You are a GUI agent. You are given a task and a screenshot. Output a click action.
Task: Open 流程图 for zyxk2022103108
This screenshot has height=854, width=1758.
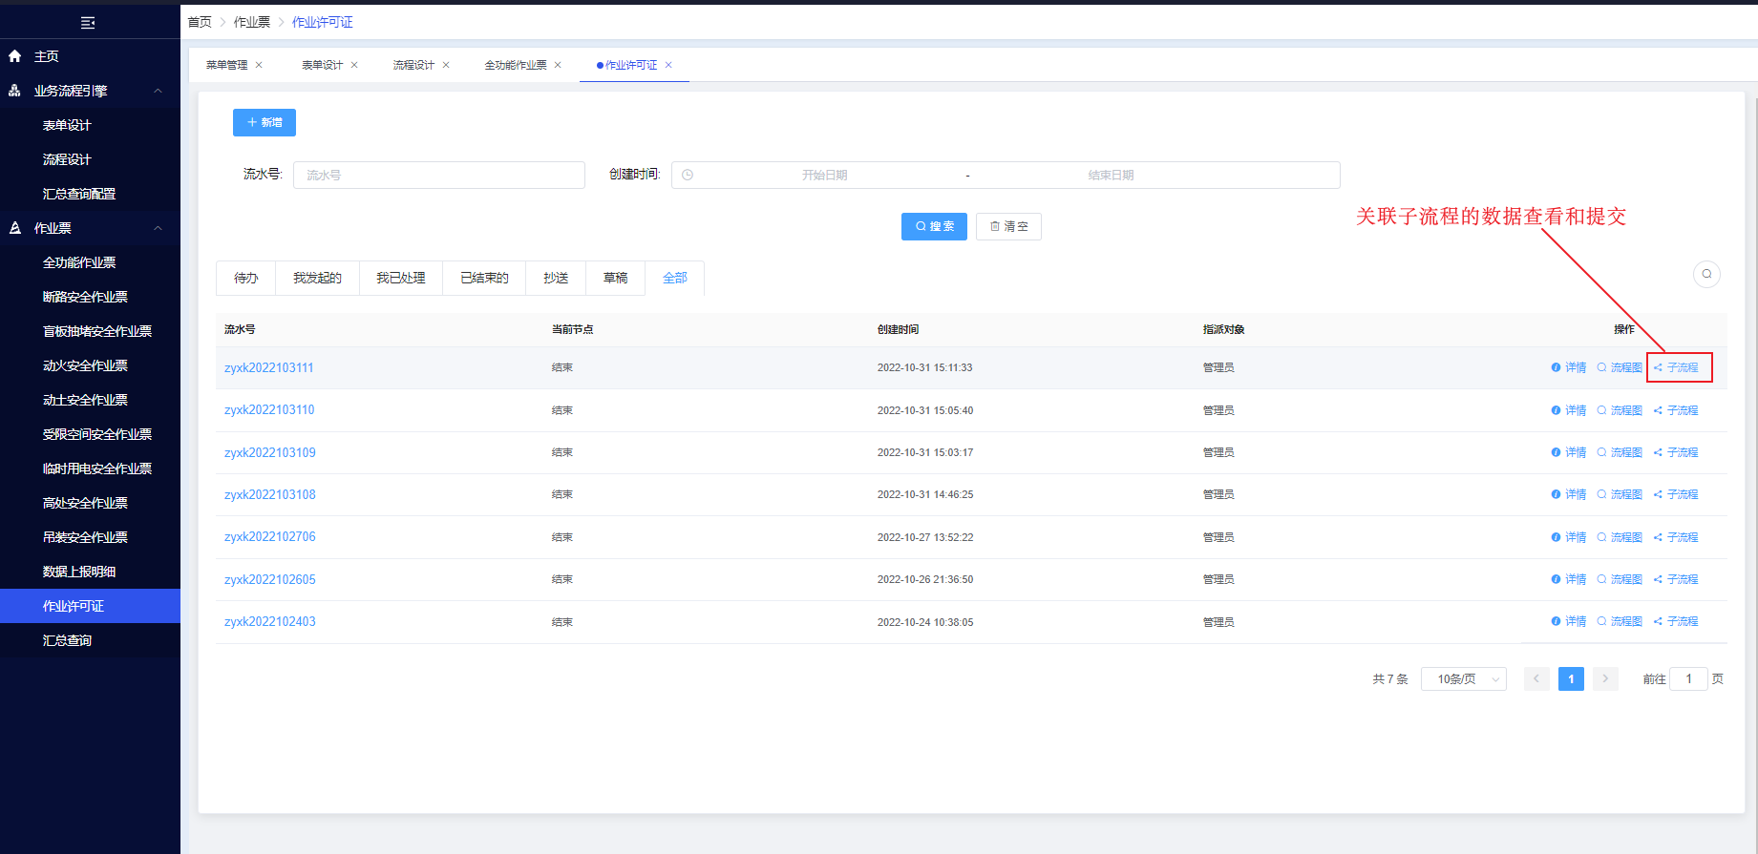click(x=1620, y=494)
